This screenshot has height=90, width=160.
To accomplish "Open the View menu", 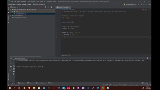I will pos(18,1).
